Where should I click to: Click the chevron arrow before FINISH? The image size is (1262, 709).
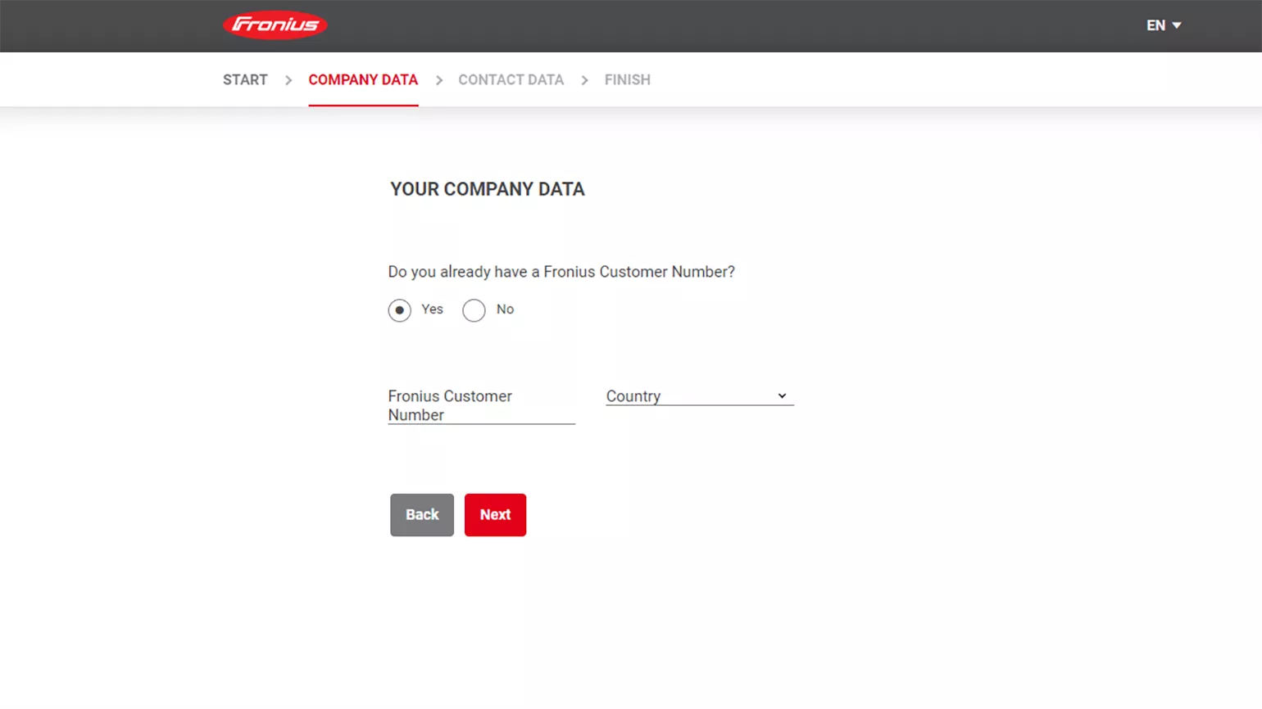pyautogui.click(x=584, y=80)
